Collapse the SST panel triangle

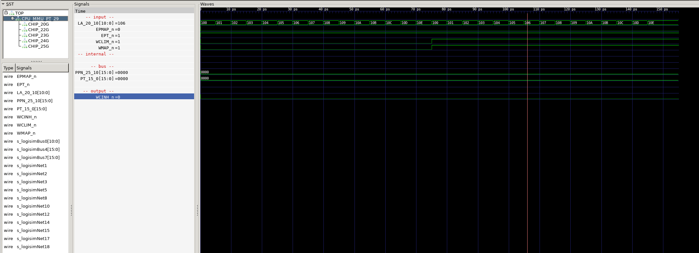point(3,4)
